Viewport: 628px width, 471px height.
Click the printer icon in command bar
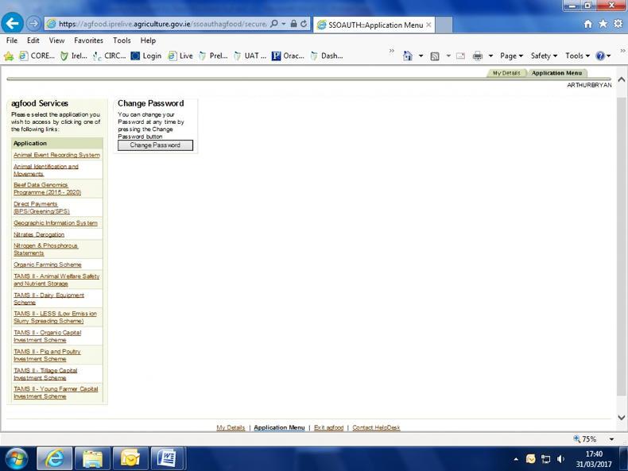click(478, 56)
